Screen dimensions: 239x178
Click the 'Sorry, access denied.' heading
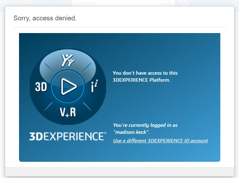[x=45, y=18]
